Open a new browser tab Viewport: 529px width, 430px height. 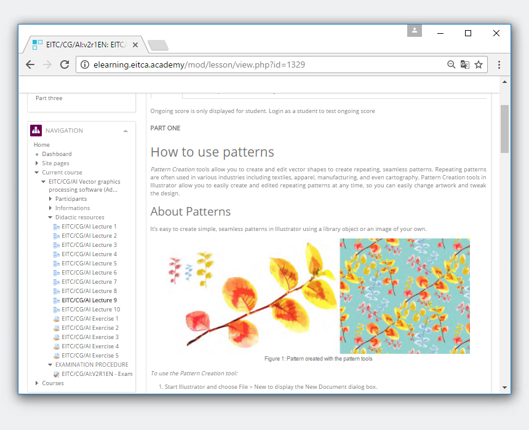158,45
